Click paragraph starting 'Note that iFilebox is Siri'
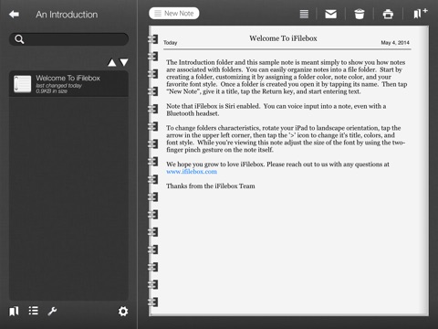438x329 pixels. coord(276,110)
